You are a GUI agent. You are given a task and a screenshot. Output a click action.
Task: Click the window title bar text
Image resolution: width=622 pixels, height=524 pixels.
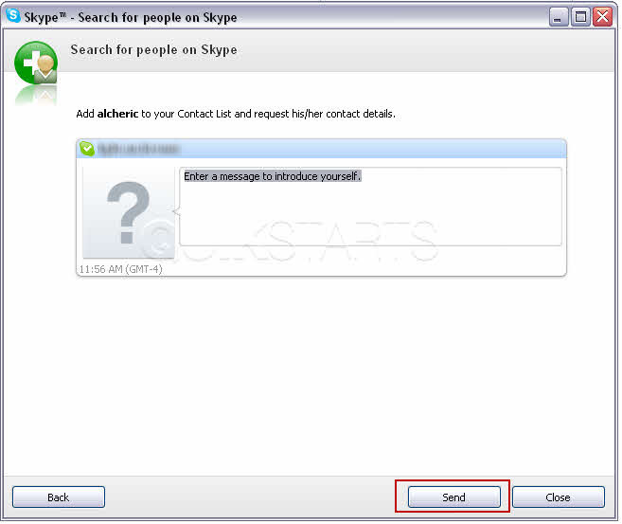[x=131, y=17]
